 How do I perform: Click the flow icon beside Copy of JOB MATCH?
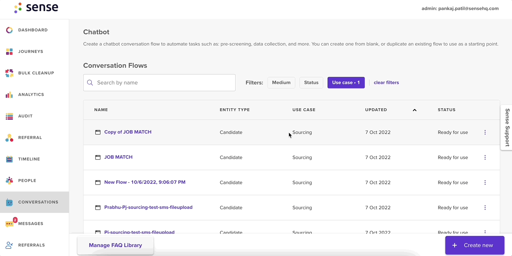tap(98, 132)
